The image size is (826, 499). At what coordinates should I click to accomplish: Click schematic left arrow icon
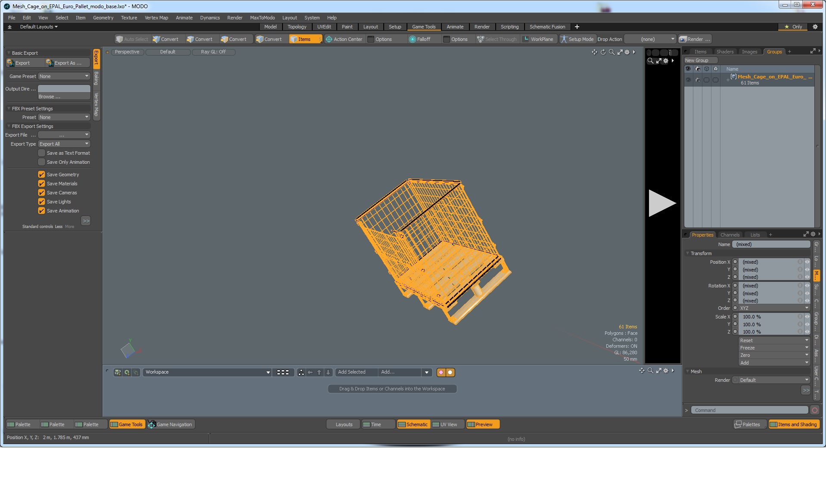point(310,372)
